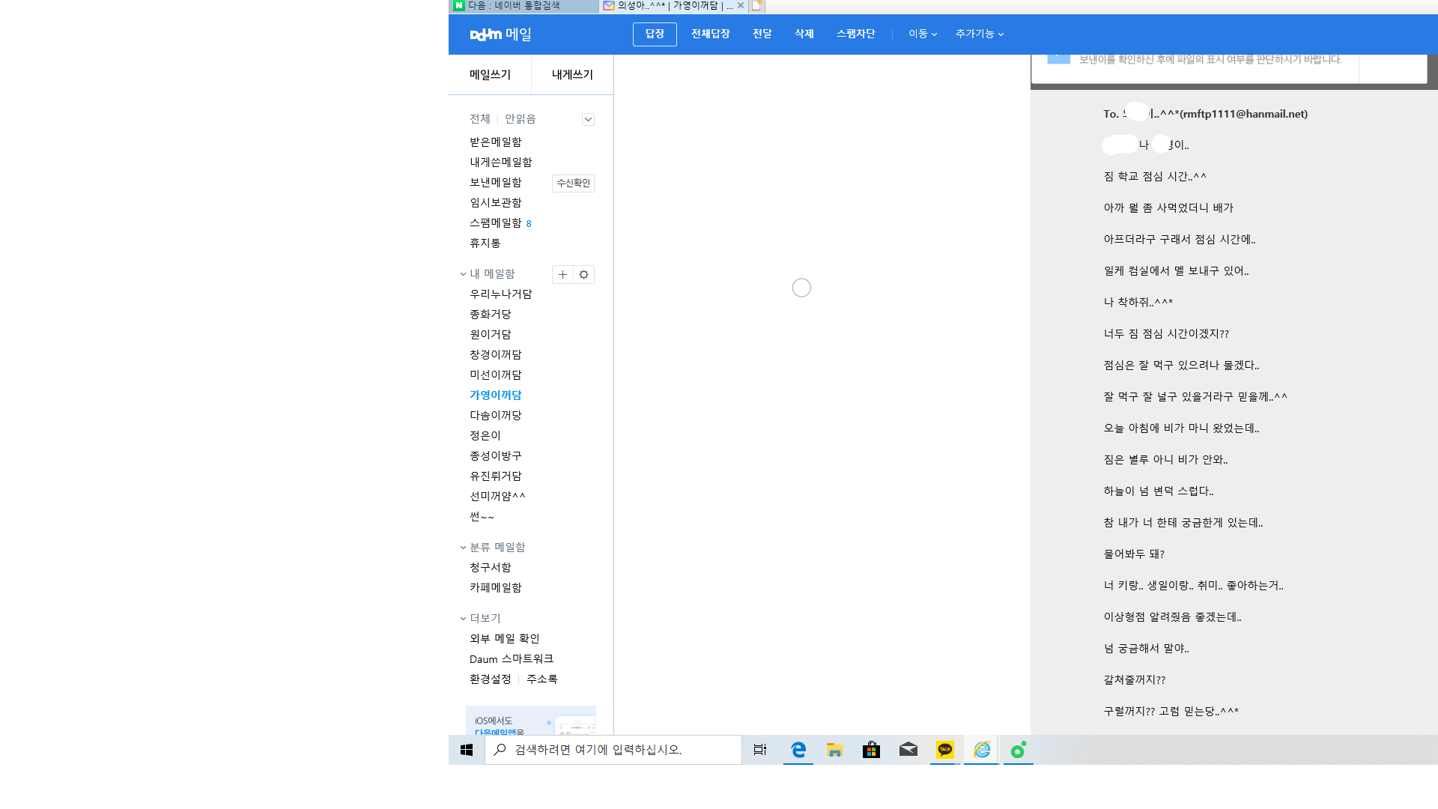Click the taskbar search magnifier icon
1438x809 pixels.
click(500, 750)
